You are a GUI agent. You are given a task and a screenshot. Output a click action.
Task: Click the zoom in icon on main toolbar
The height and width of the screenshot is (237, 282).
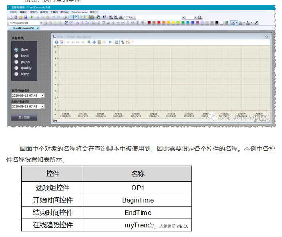[110, 17]
